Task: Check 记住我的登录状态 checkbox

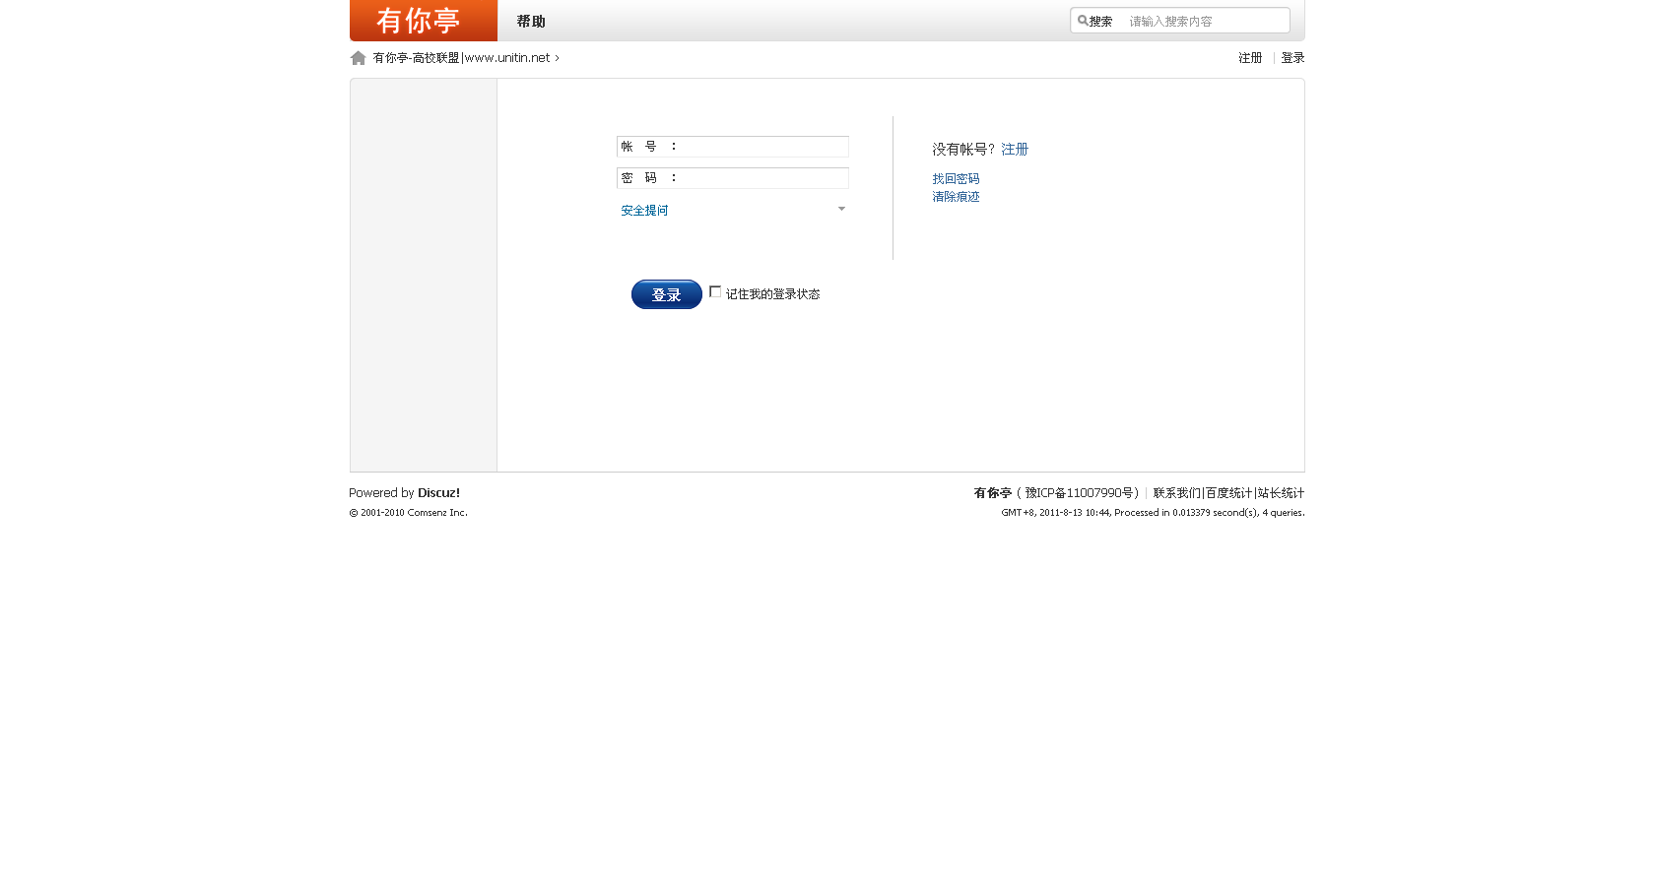Action: [x=715, y=291]
